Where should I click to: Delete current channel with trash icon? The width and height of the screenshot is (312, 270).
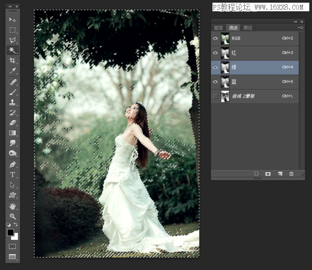[292, 174]
